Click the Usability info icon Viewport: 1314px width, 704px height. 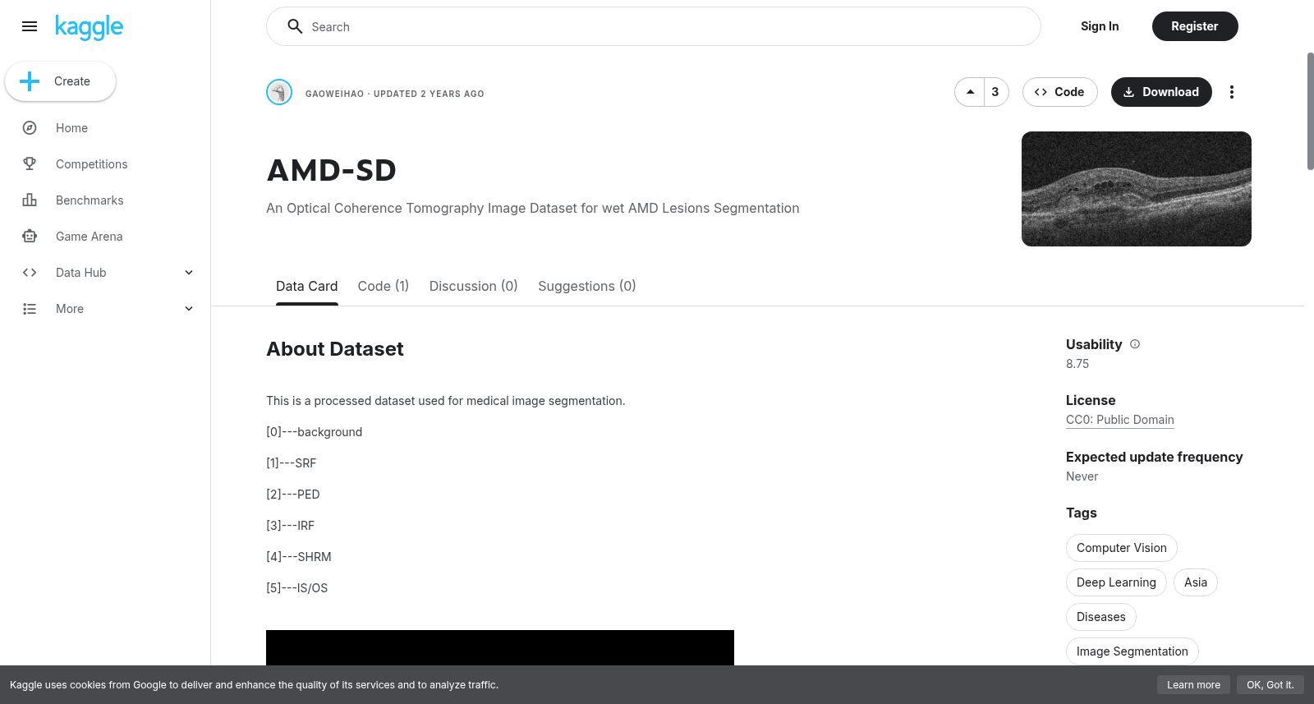[x=1135, y=344]
